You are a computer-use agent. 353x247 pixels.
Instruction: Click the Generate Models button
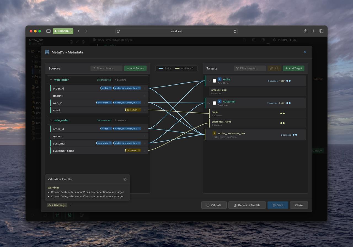pos(247,205)
